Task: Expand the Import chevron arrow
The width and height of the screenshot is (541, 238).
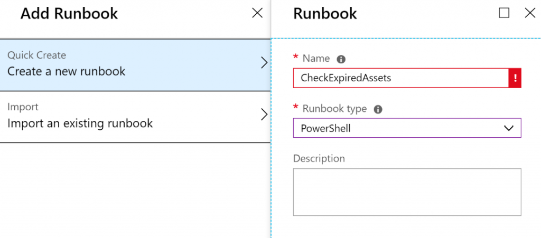Action: [265, 115]
